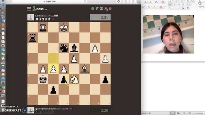Apply yellow text highlight color

pos(155,7)
